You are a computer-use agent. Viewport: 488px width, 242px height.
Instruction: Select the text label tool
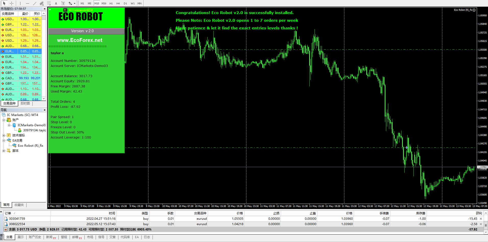(63, 3)
